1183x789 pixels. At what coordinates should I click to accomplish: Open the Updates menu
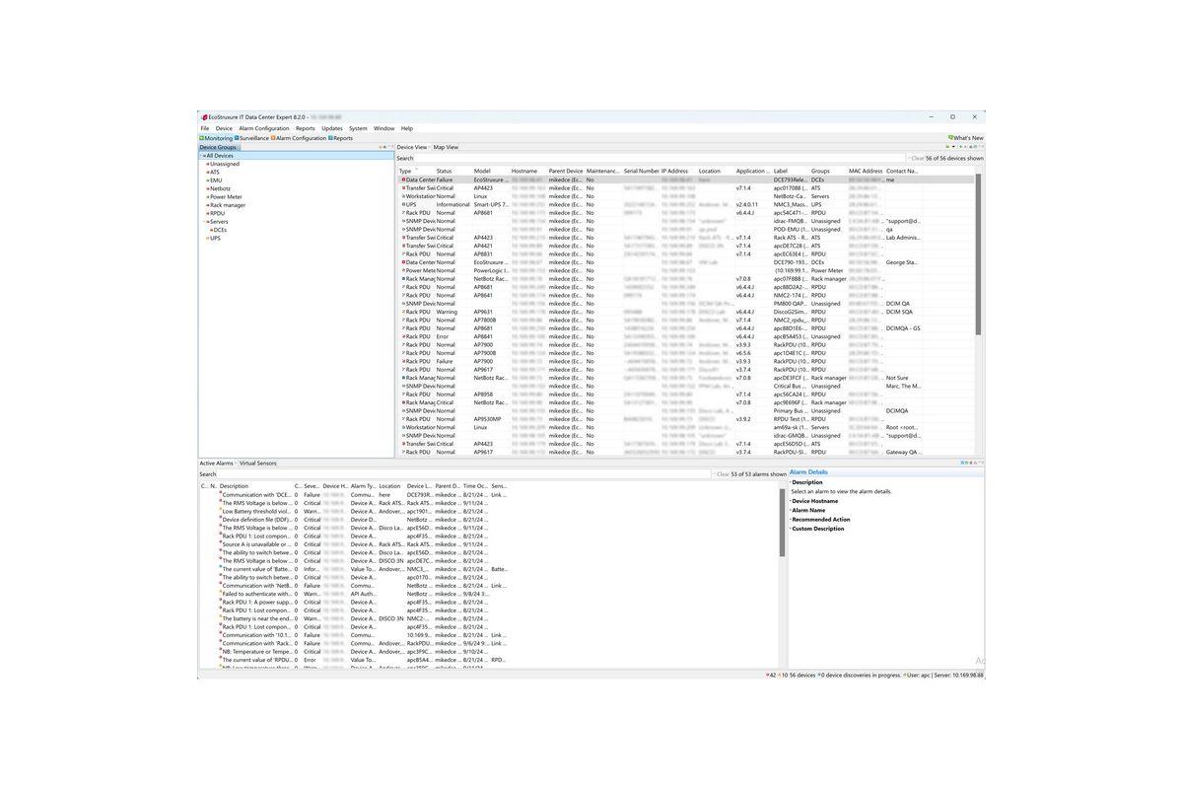point(332,128)
